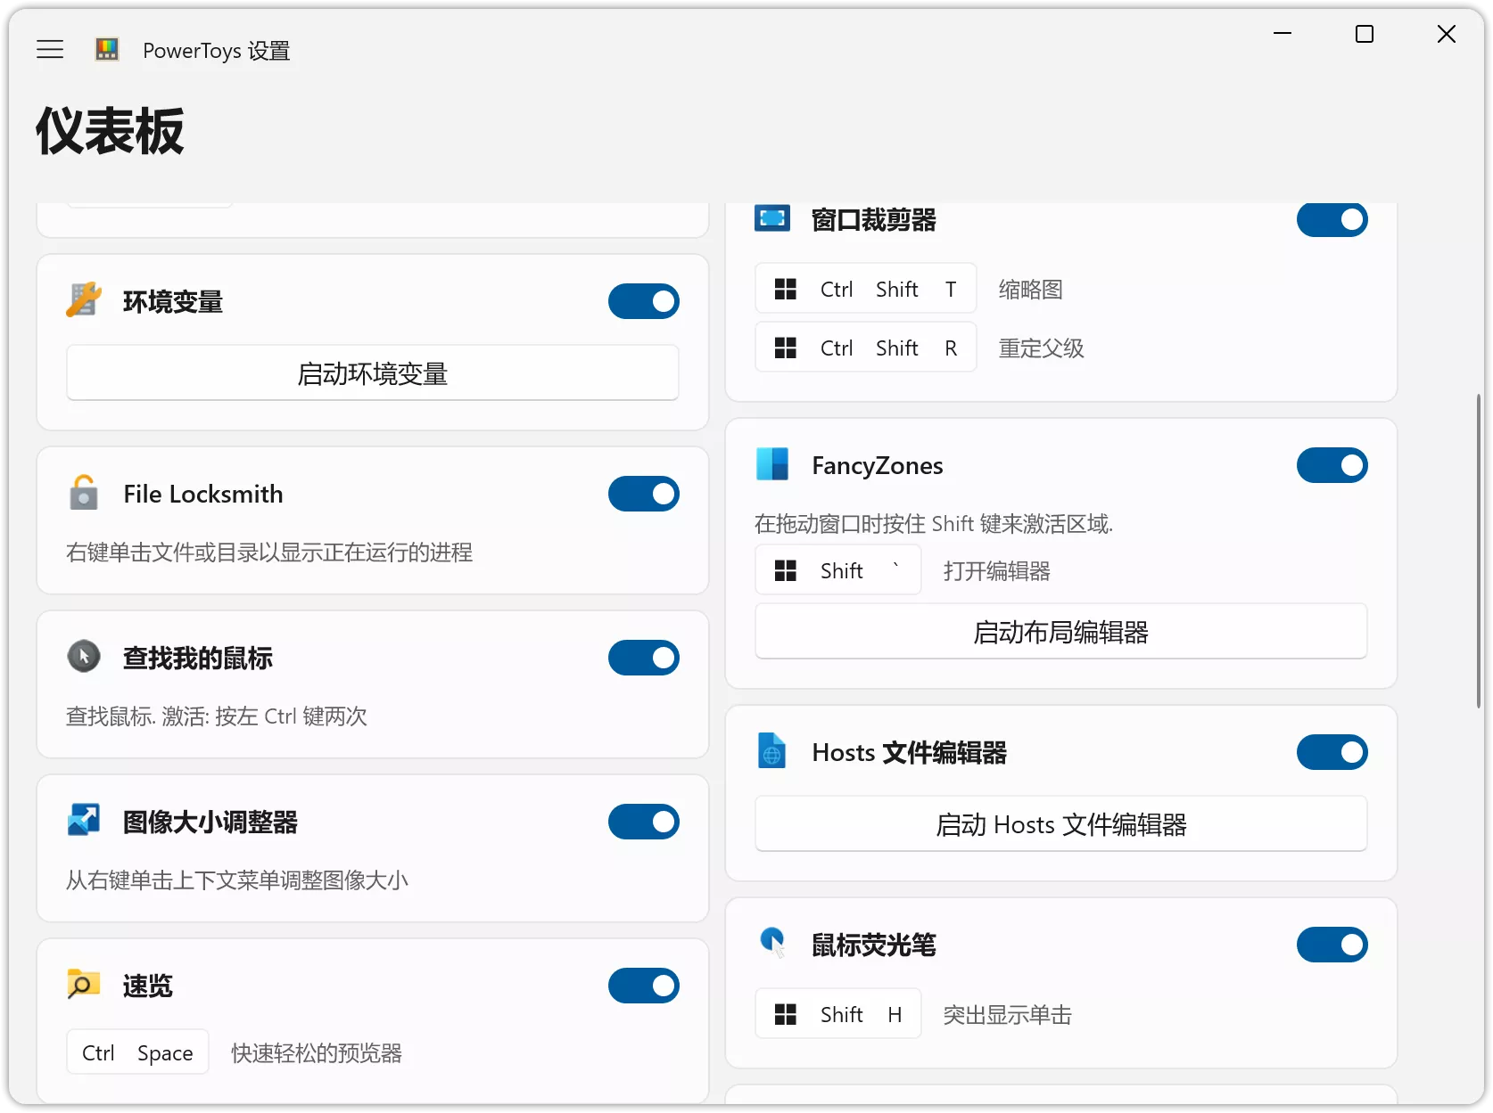Click the 查找我的鼠标 mouse icon

coord(83,657)
